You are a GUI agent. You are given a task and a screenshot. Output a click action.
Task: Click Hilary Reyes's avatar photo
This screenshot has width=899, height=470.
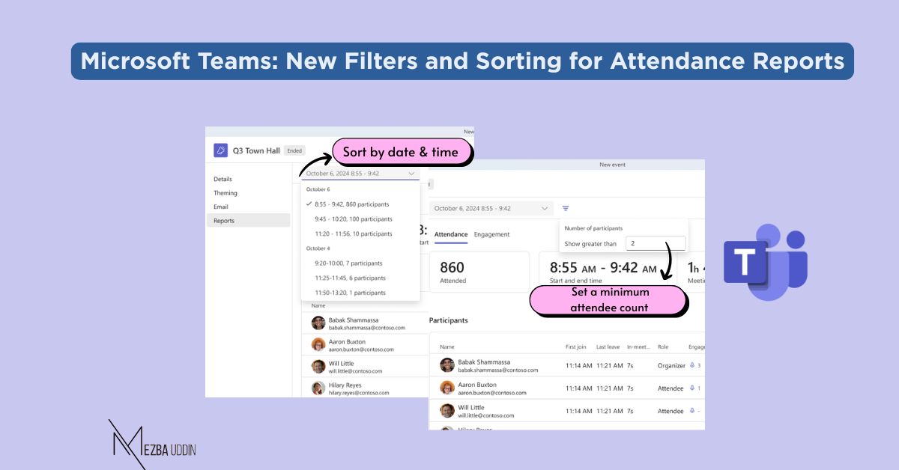pos(318,388)
